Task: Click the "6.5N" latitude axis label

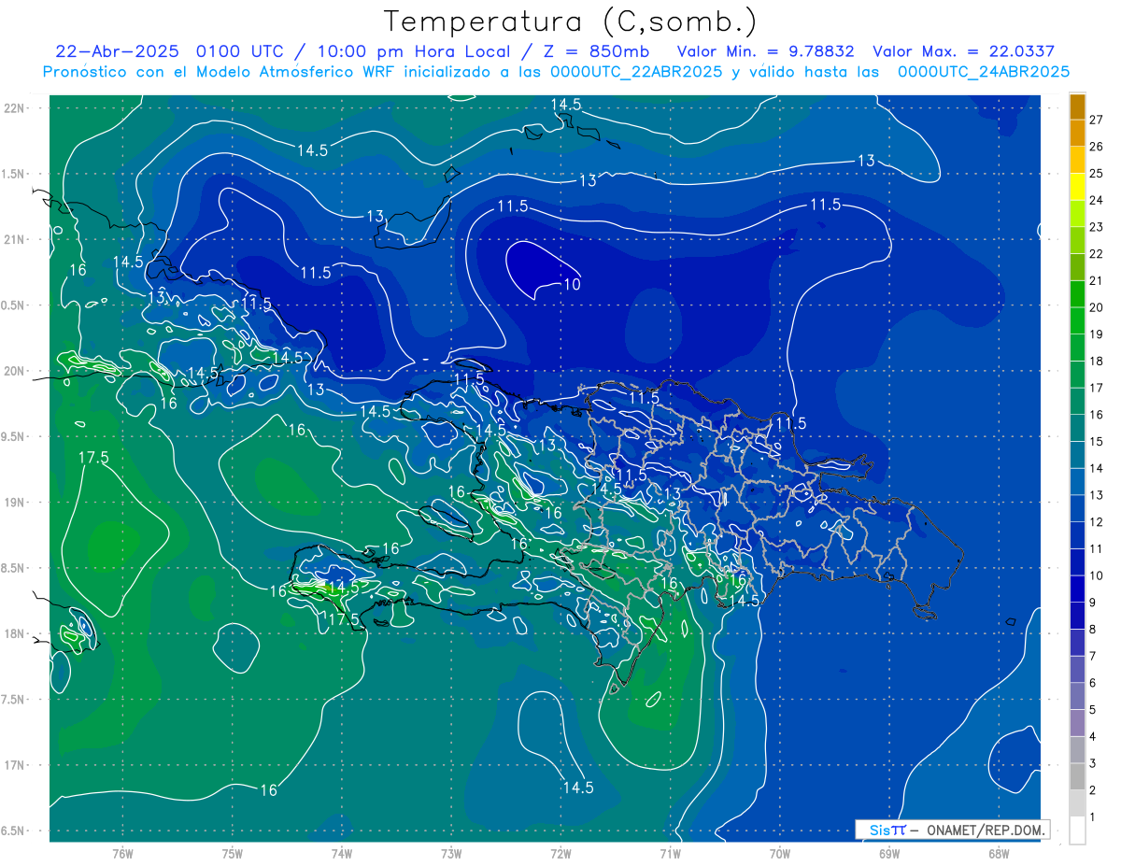Action: (x=14, y=831)
